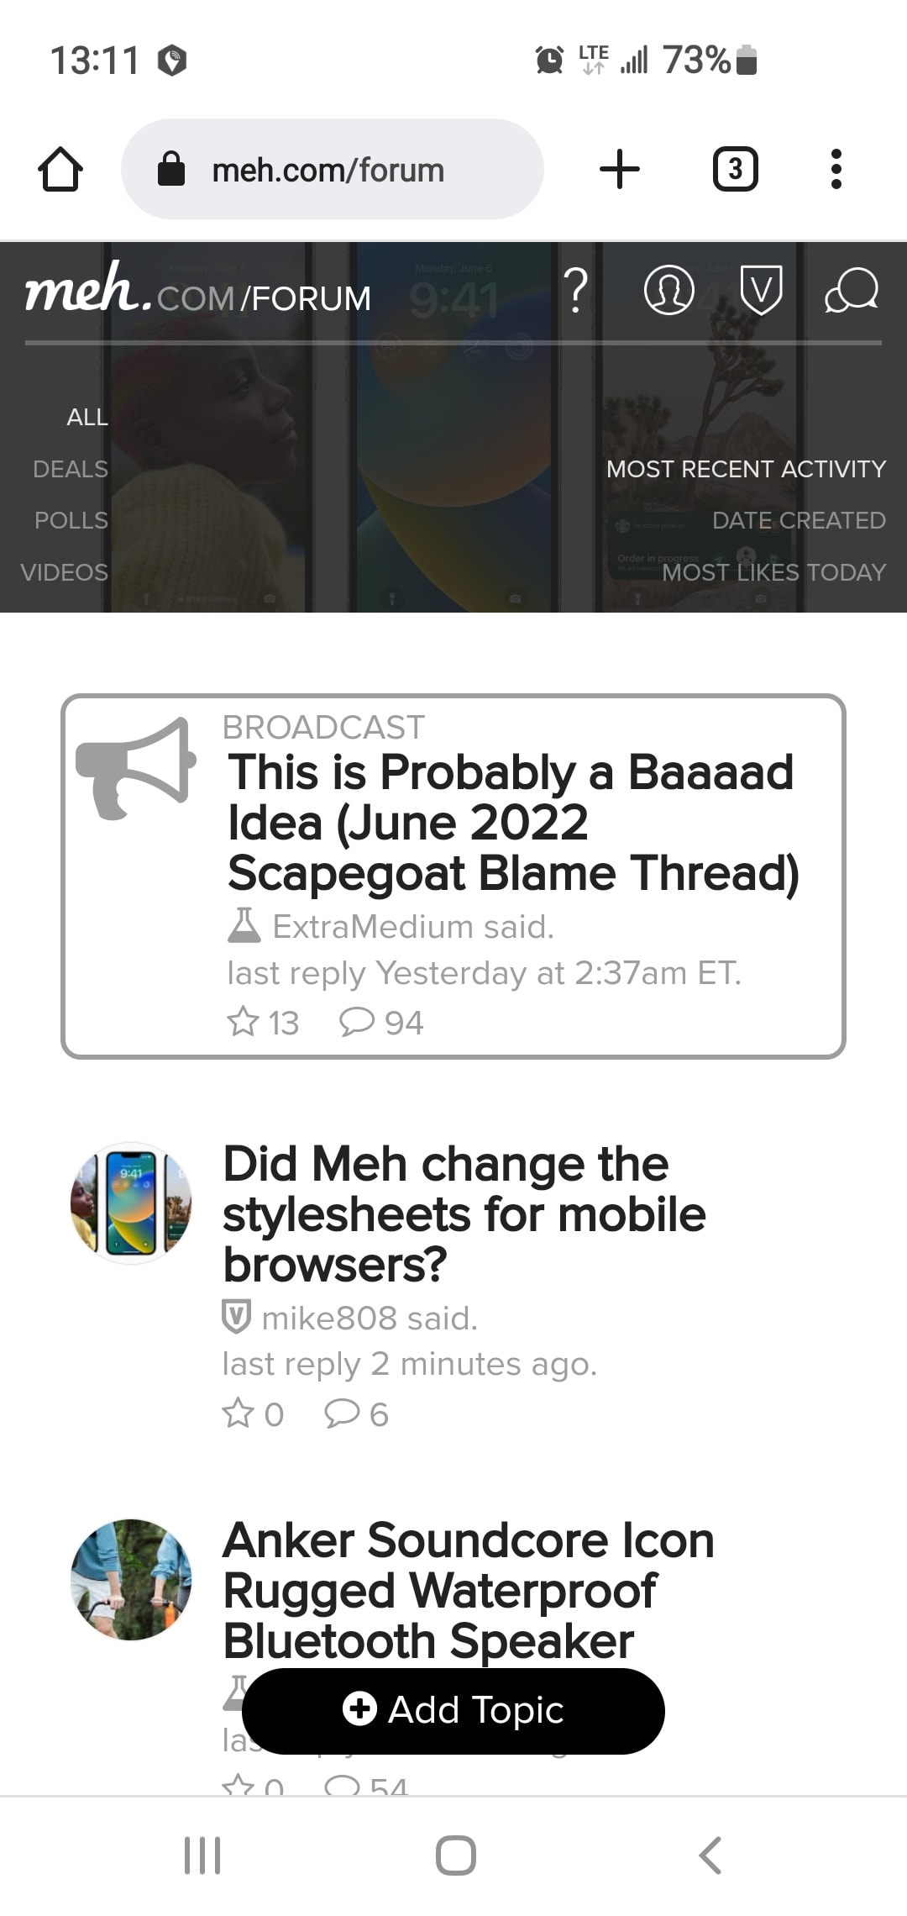Tap the VMP shield badge icon
Viewport: 907px width, 1916px height.
761,291
